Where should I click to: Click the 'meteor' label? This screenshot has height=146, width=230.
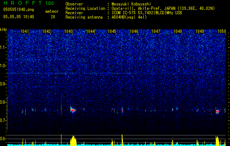pyautogui.click(x=52, y=11)
